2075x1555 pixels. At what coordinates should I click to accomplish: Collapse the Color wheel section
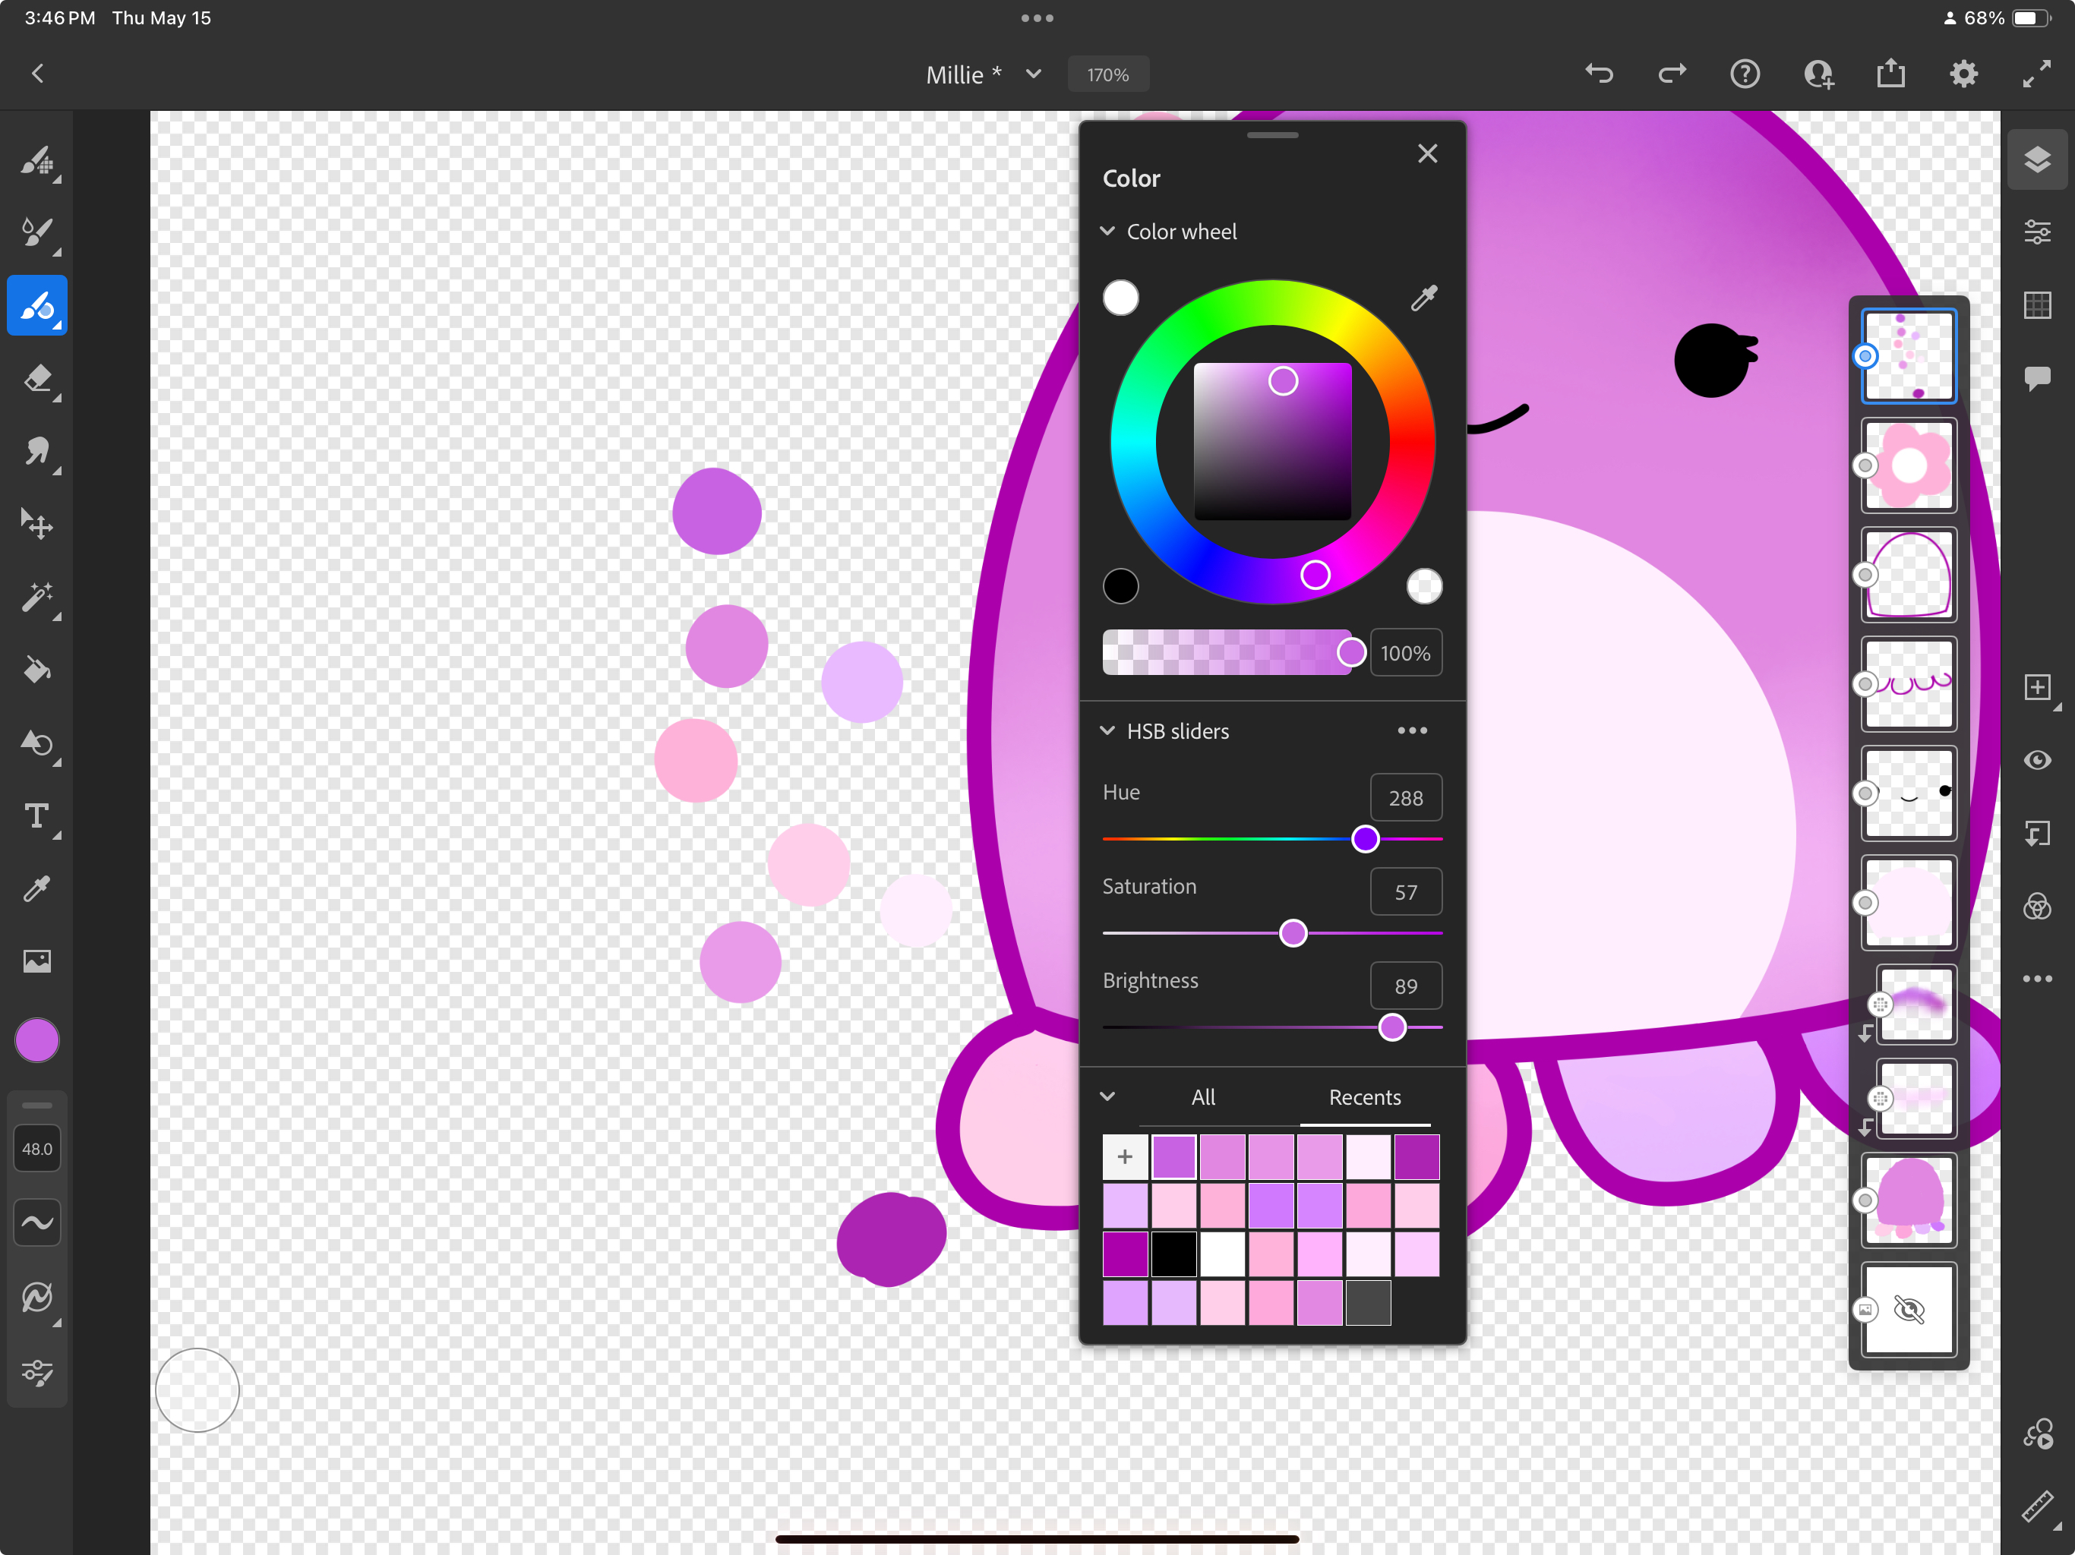[1108, 232]
